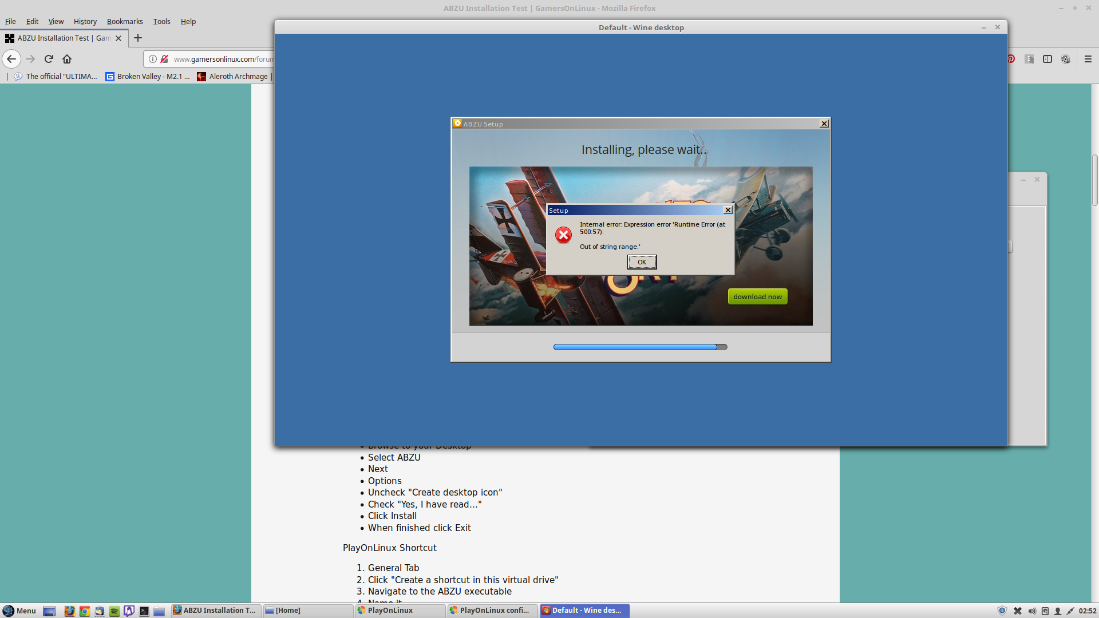Image resolution: width=1099 pixels, height=618 pixels.
Task: Click the insecure connection padlock icon
Action: pyautogui.click(x=164, y=59)
